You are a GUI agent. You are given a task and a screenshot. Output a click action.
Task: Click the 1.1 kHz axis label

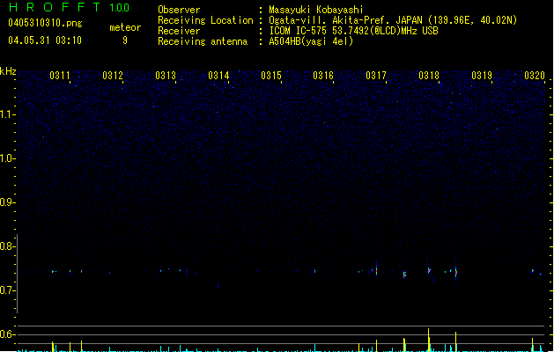coord(7,114)
